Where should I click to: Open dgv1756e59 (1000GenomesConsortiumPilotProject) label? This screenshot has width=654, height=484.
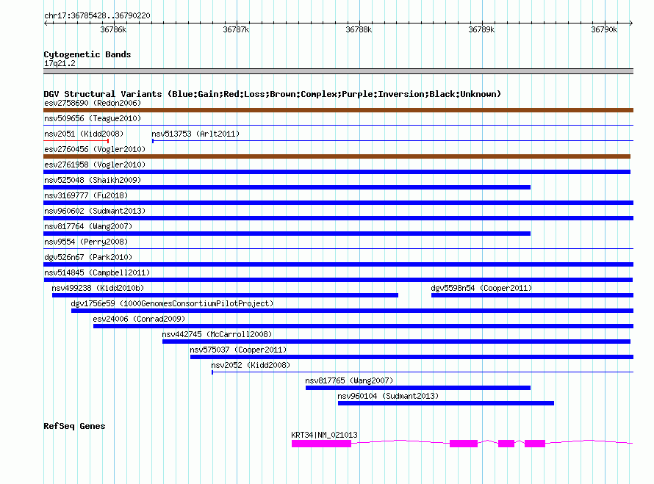tap(172, 303)
